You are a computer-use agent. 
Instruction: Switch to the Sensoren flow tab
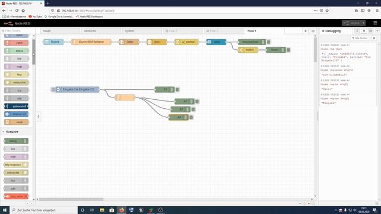[x=101, y=31]
